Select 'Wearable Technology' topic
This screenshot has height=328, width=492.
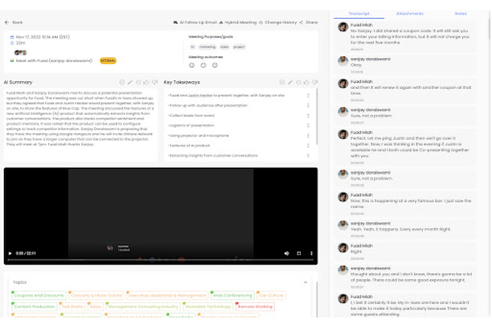pos(208,307)
